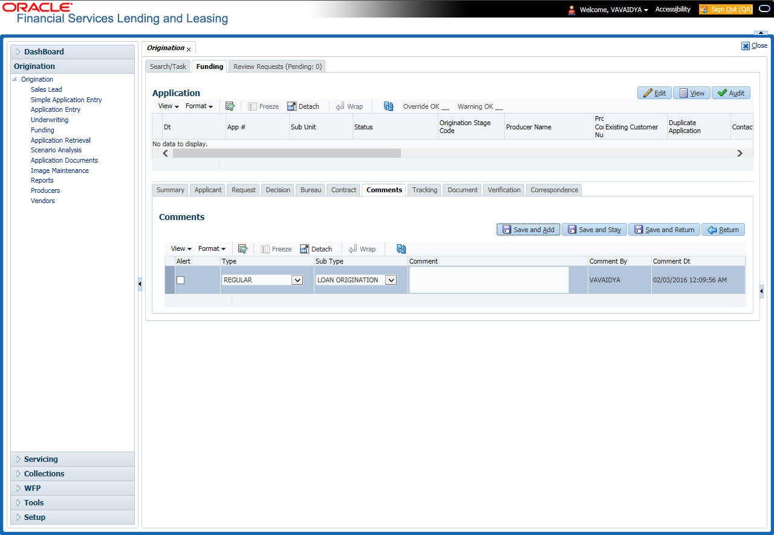Image resolution: width=774 pixels, height=535 pixels.
Task: Tick the Alert checkbox in the comment row
Action: [x=180, y=280]
